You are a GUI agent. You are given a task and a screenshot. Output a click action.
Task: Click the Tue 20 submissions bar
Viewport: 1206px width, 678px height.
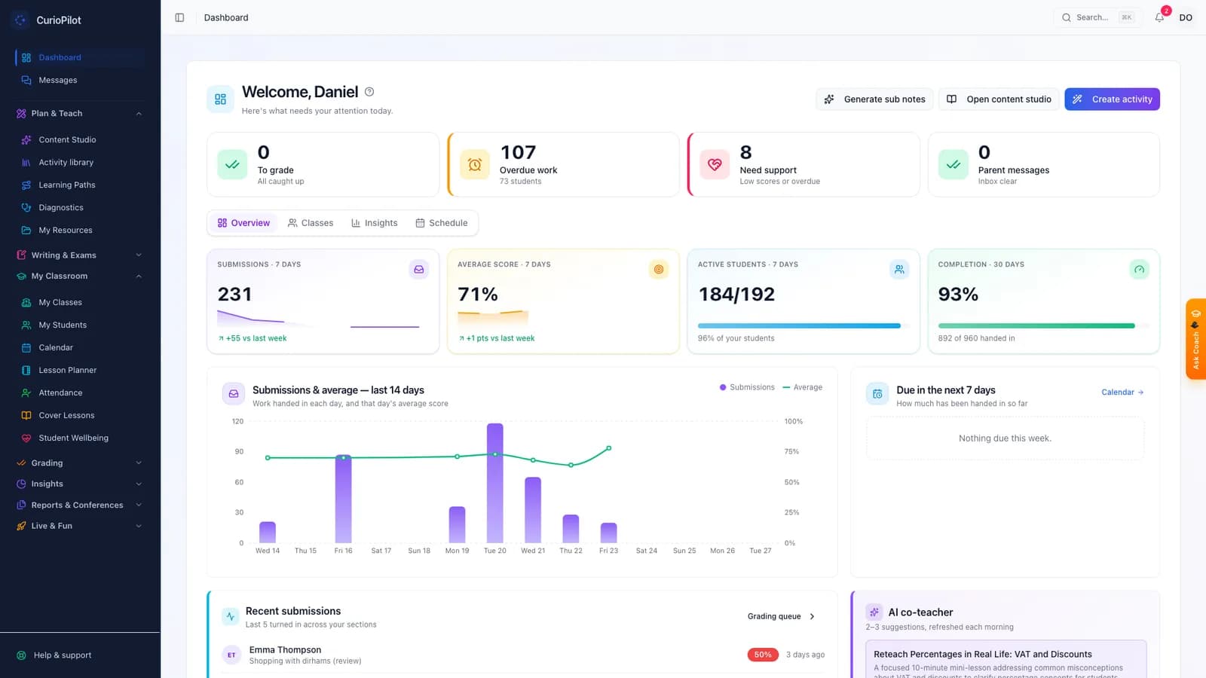(495, 483)
